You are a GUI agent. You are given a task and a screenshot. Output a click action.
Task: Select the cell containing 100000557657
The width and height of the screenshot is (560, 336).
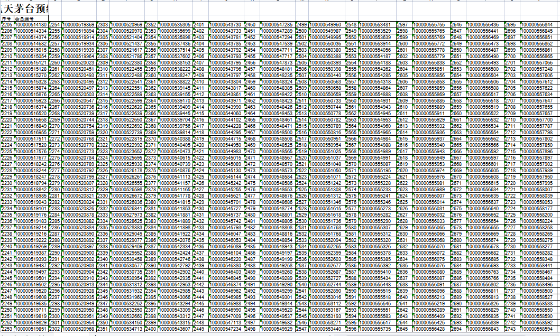(x=539, y=114)
